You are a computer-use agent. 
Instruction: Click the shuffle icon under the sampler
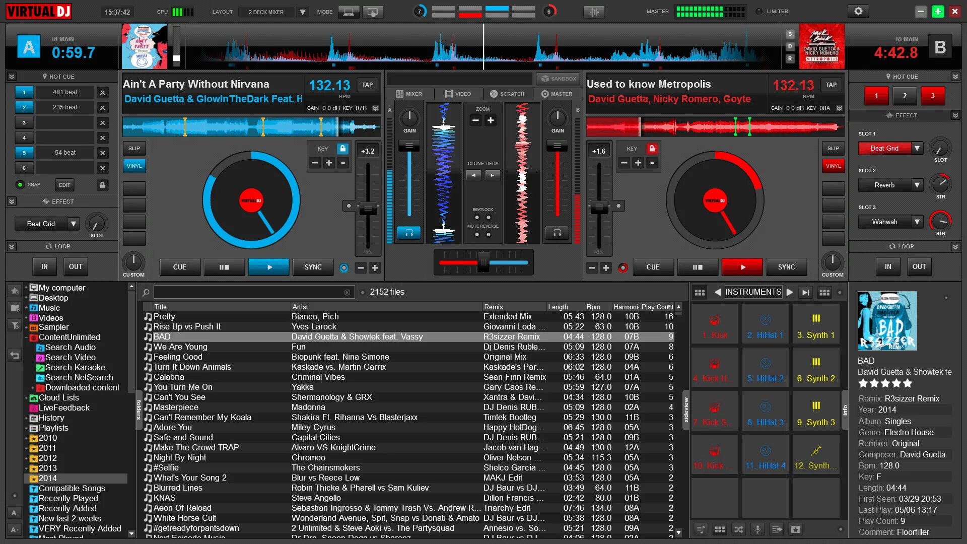click(x=739, y=529)
